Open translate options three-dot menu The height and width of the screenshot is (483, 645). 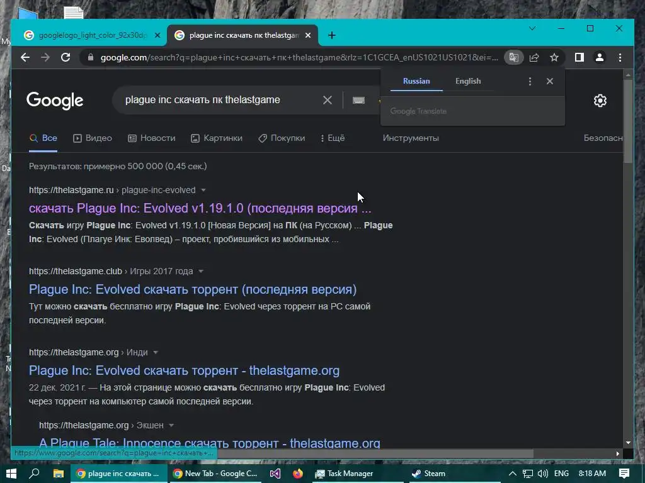click(x=530, y=81)
